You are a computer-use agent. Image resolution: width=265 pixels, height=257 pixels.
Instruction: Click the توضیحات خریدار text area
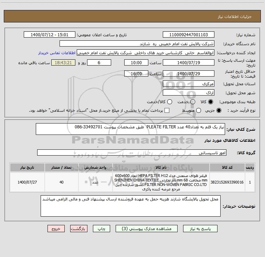point(130,206)
